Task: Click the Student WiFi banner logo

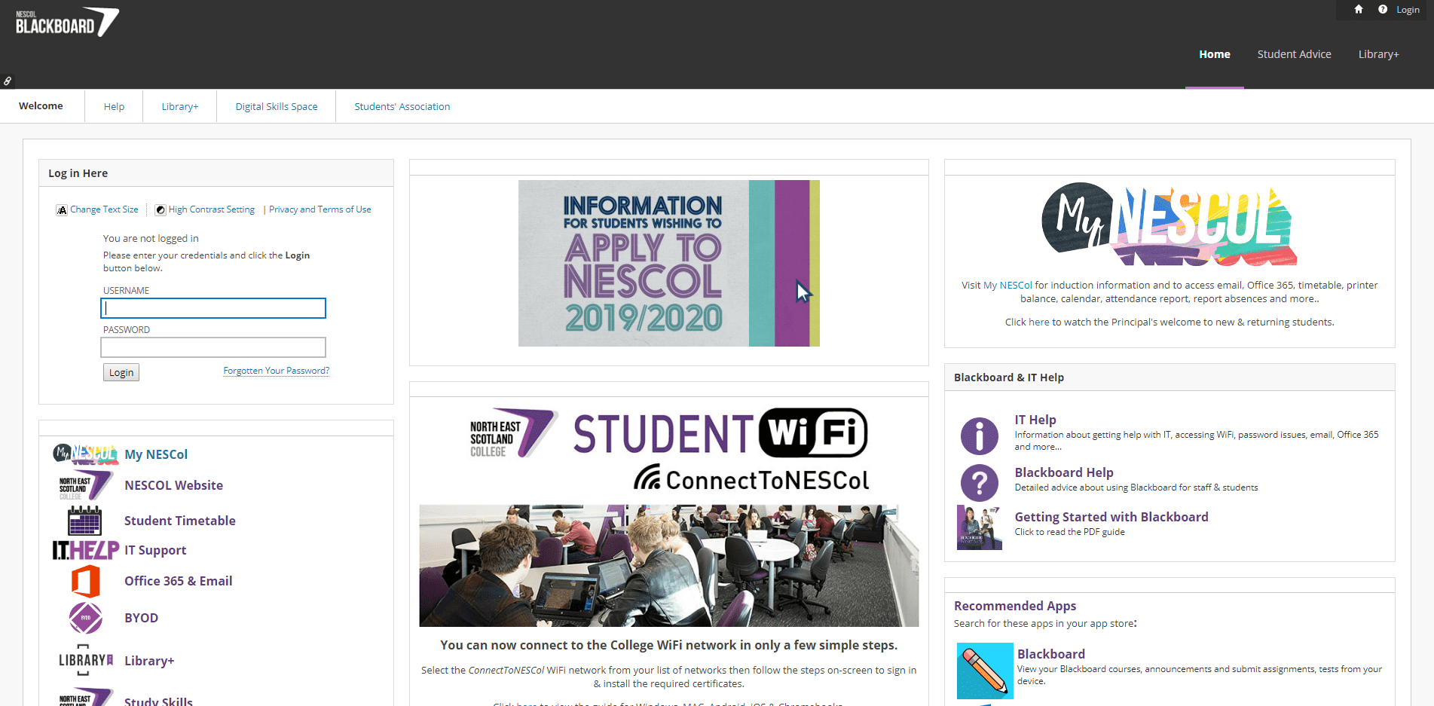Action: click(x=669, y=448)
